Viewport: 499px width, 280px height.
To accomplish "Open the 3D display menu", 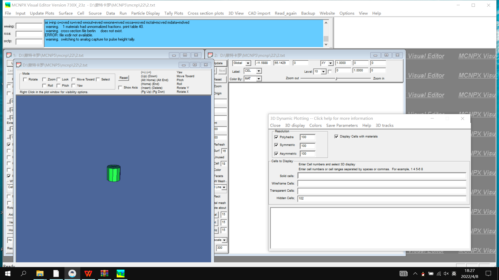I will coord(295,125).
